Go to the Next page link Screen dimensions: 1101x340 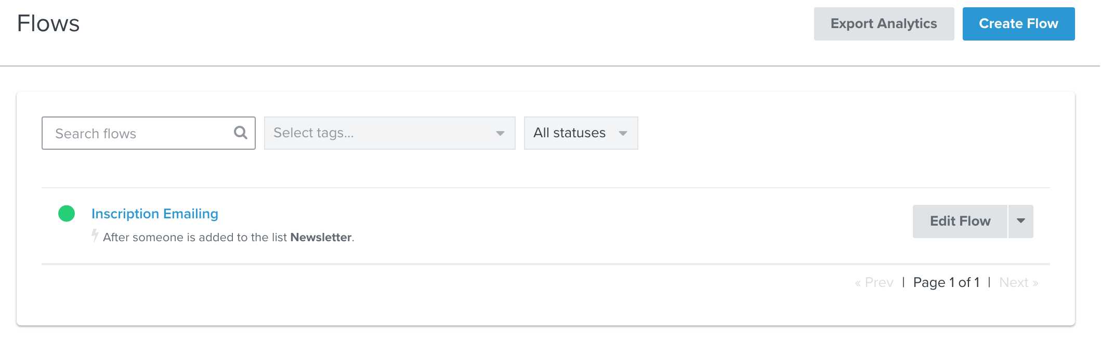(1018, 282)
